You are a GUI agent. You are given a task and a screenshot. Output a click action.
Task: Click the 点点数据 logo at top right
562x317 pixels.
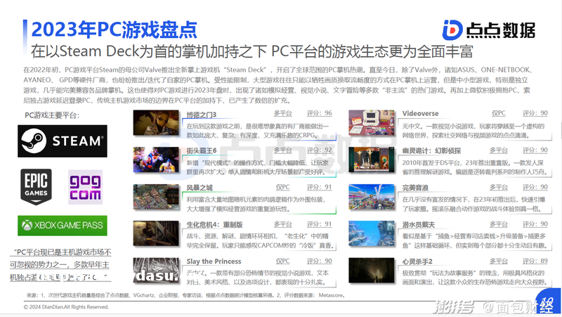(488, 30)
